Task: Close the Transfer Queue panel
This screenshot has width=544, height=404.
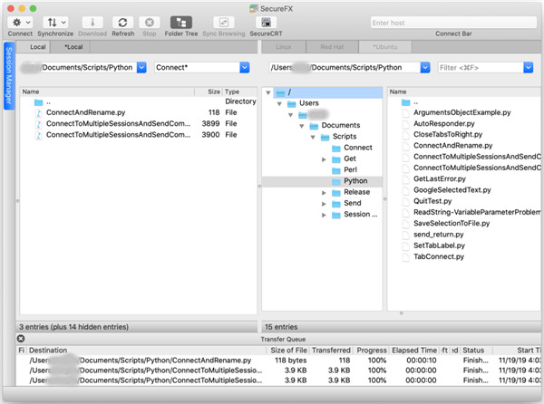Action: [x=21, y=339]
